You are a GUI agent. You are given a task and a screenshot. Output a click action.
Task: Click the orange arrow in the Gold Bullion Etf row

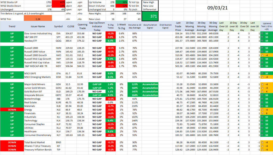(x=263, y=91)
